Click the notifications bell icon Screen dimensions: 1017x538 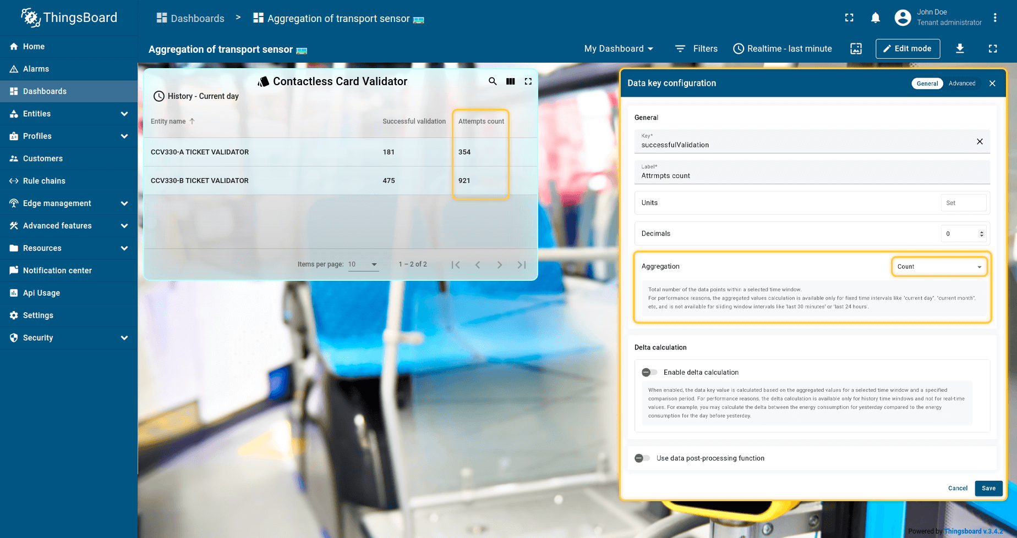click(875, 18)
